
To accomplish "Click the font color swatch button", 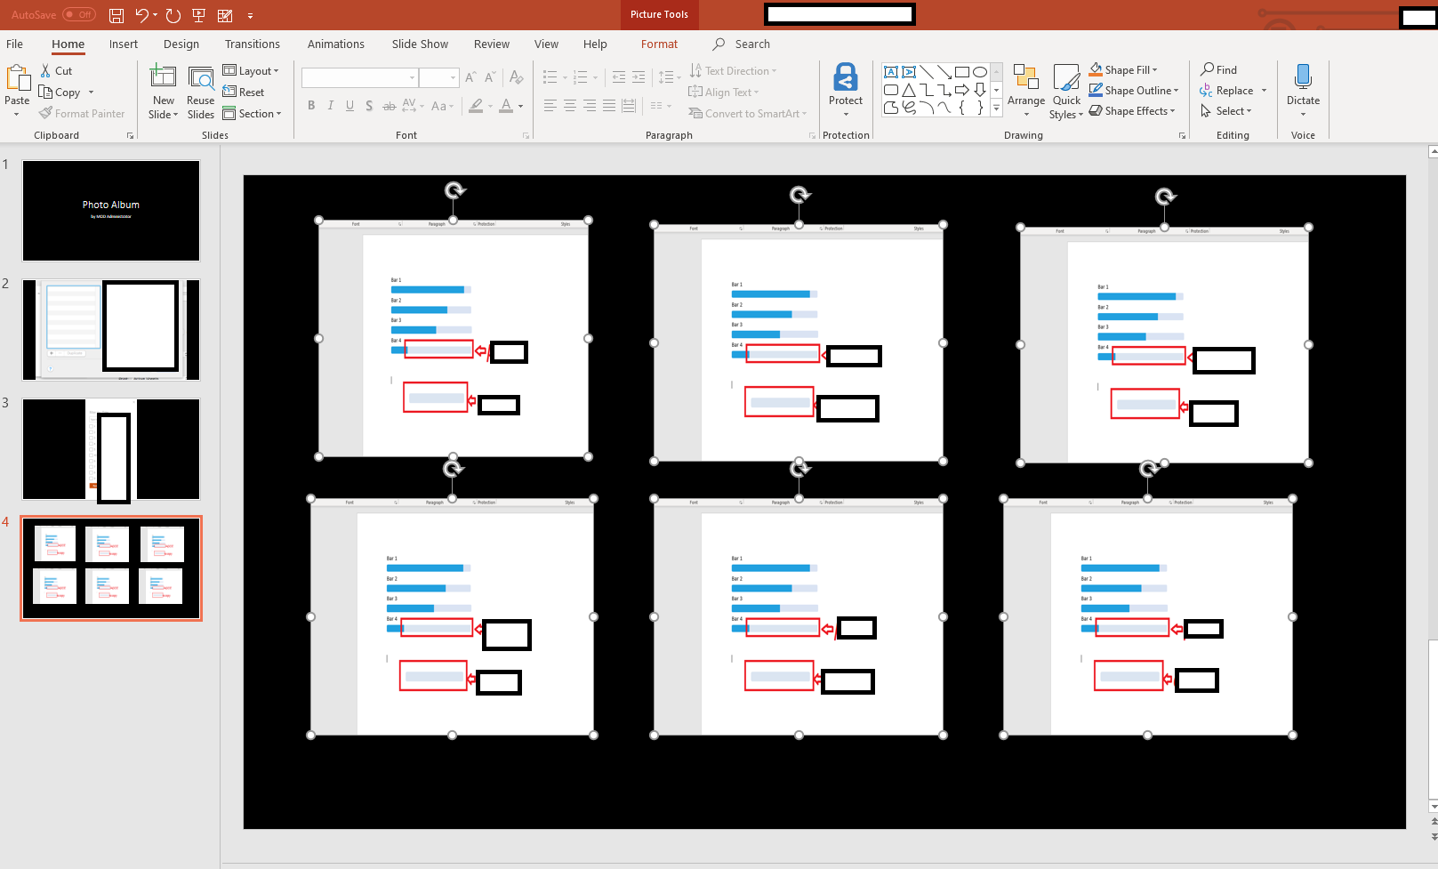I will pos(506,106).
